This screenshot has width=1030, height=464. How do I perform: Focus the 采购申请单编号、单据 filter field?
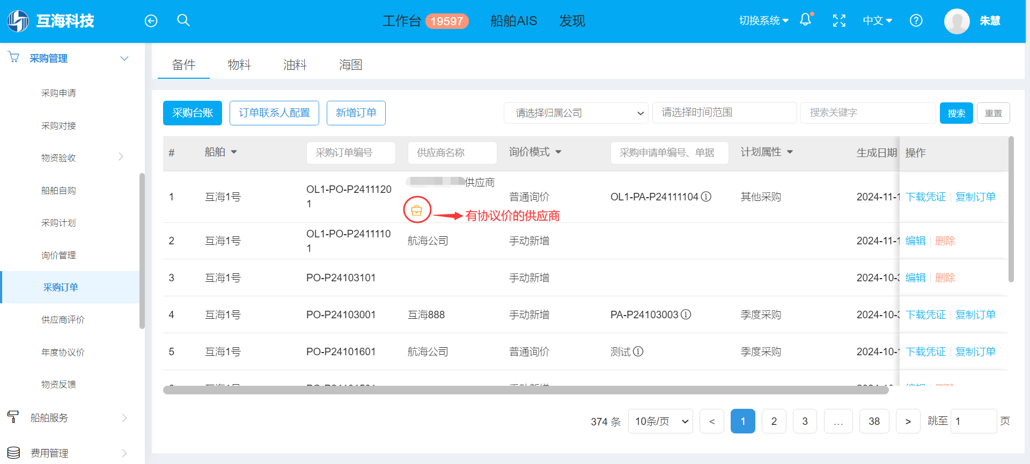coord(669,153)
